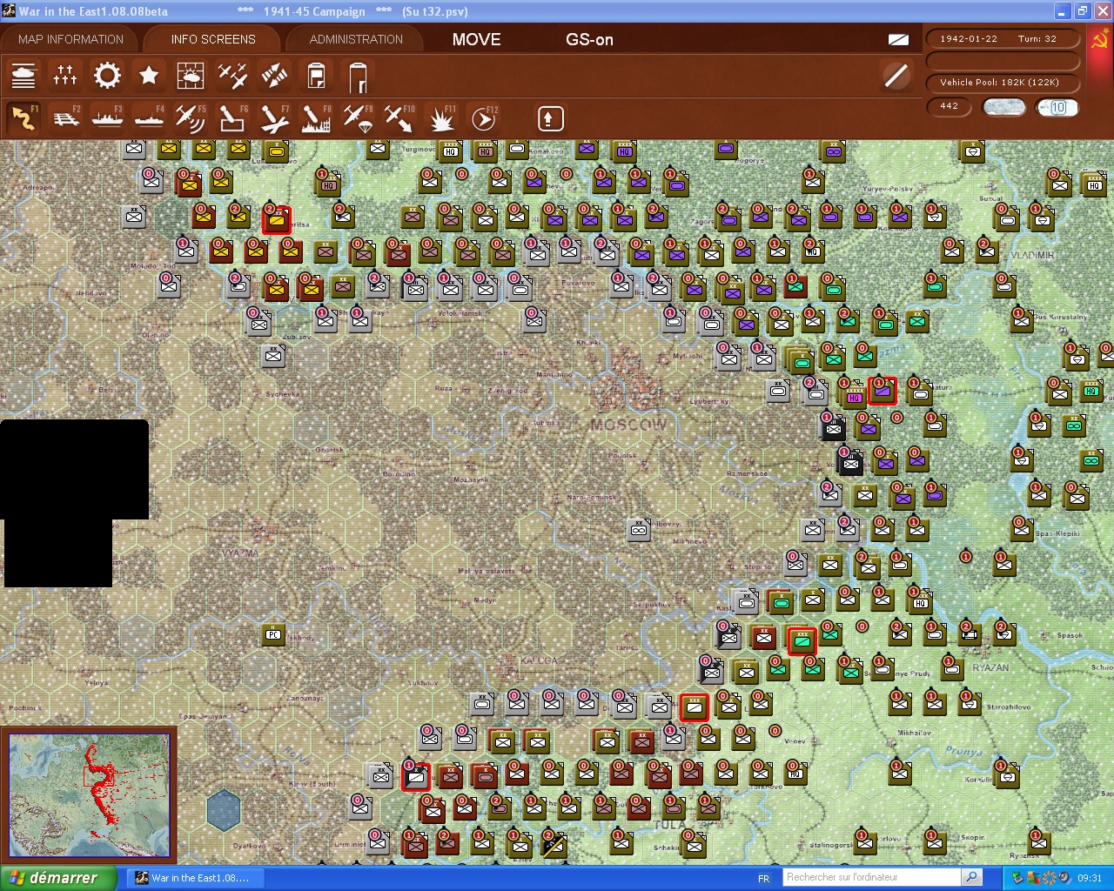Image resolution: width=1114 pixels, height=891 pixels.
Task: Open the ADMINISTRATION tab
Action: 356,39
